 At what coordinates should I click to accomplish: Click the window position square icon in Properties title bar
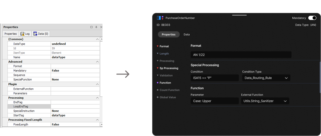click(92, 27)
